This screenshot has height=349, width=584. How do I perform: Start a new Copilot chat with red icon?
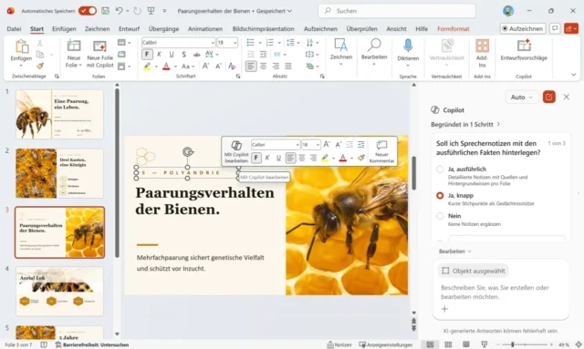click(549, 98)
